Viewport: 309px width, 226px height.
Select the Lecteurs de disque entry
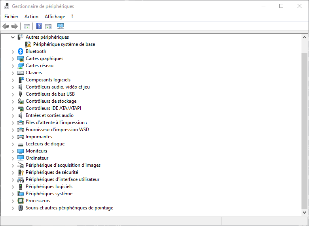45,144
